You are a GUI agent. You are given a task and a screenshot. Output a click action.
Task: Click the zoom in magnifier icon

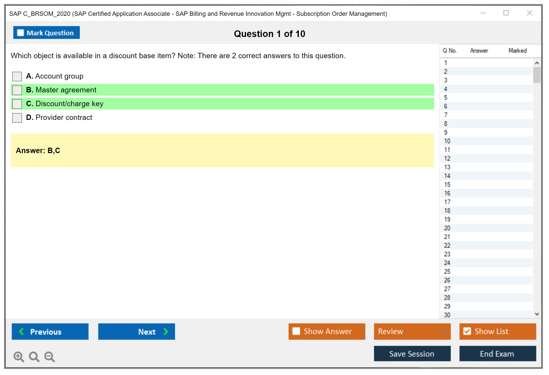pos(19,356)
